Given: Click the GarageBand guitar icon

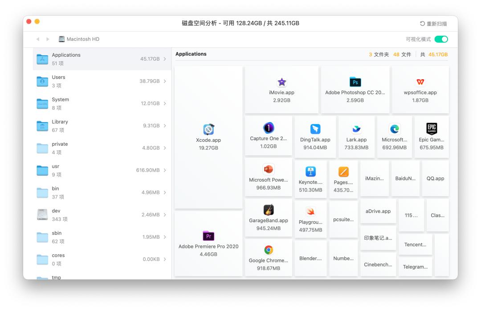Looking at the screenshot, I should pos(269,210).
